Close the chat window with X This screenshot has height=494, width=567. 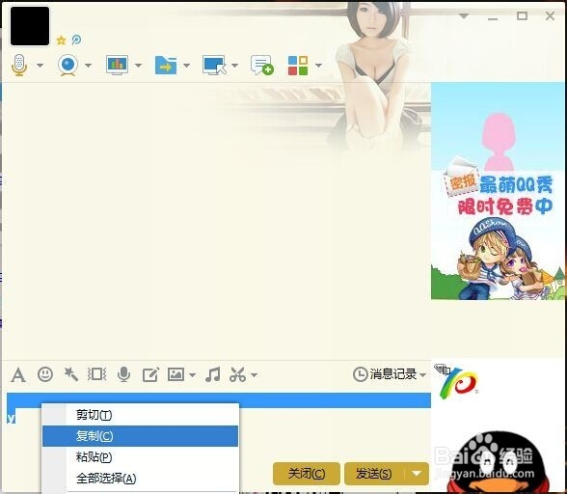pyautogui.click(x=550, y=16)
